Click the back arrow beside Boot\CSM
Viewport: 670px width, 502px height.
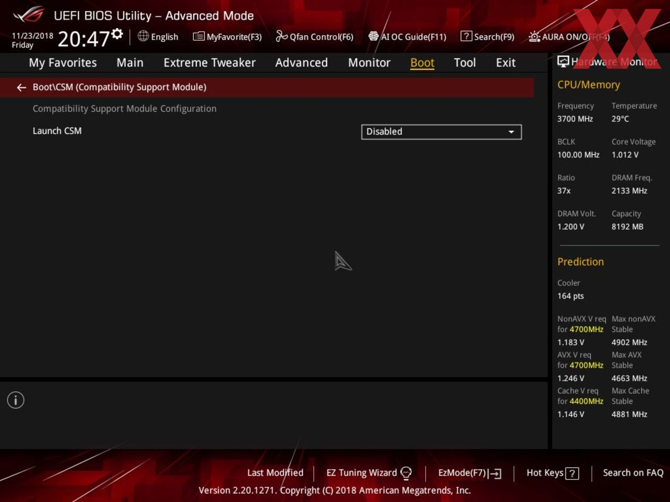[x=21, y=88]
